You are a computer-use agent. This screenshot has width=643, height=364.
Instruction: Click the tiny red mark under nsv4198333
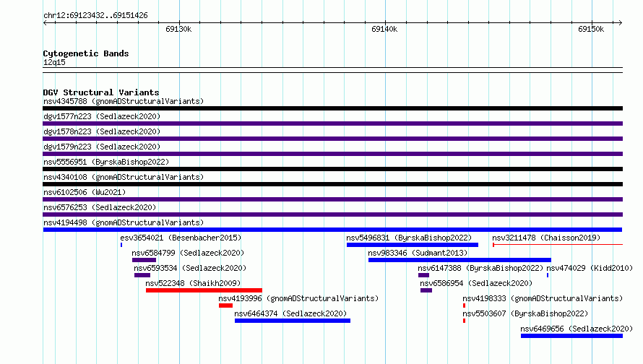464,305
